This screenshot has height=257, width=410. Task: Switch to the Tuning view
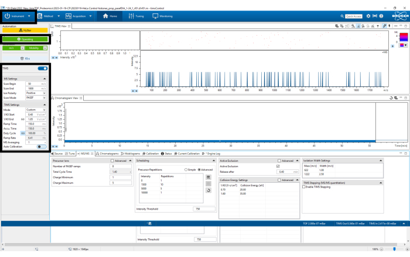[x=136, y=16]
